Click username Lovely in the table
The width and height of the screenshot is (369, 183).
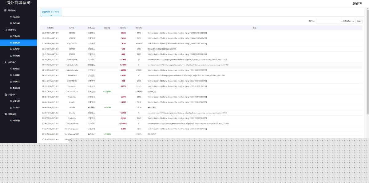tap(72, 102)
